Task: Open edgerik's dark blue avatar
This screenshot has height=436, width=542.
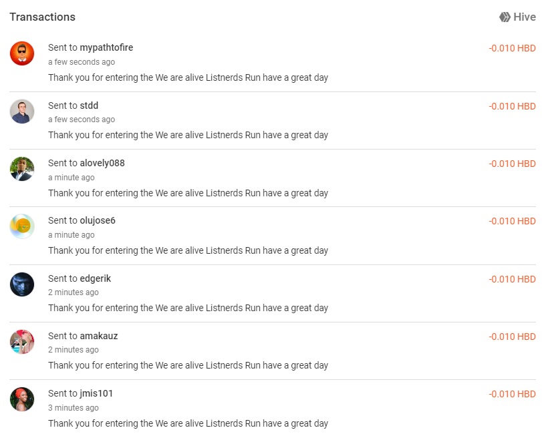Action: (22, 284)
